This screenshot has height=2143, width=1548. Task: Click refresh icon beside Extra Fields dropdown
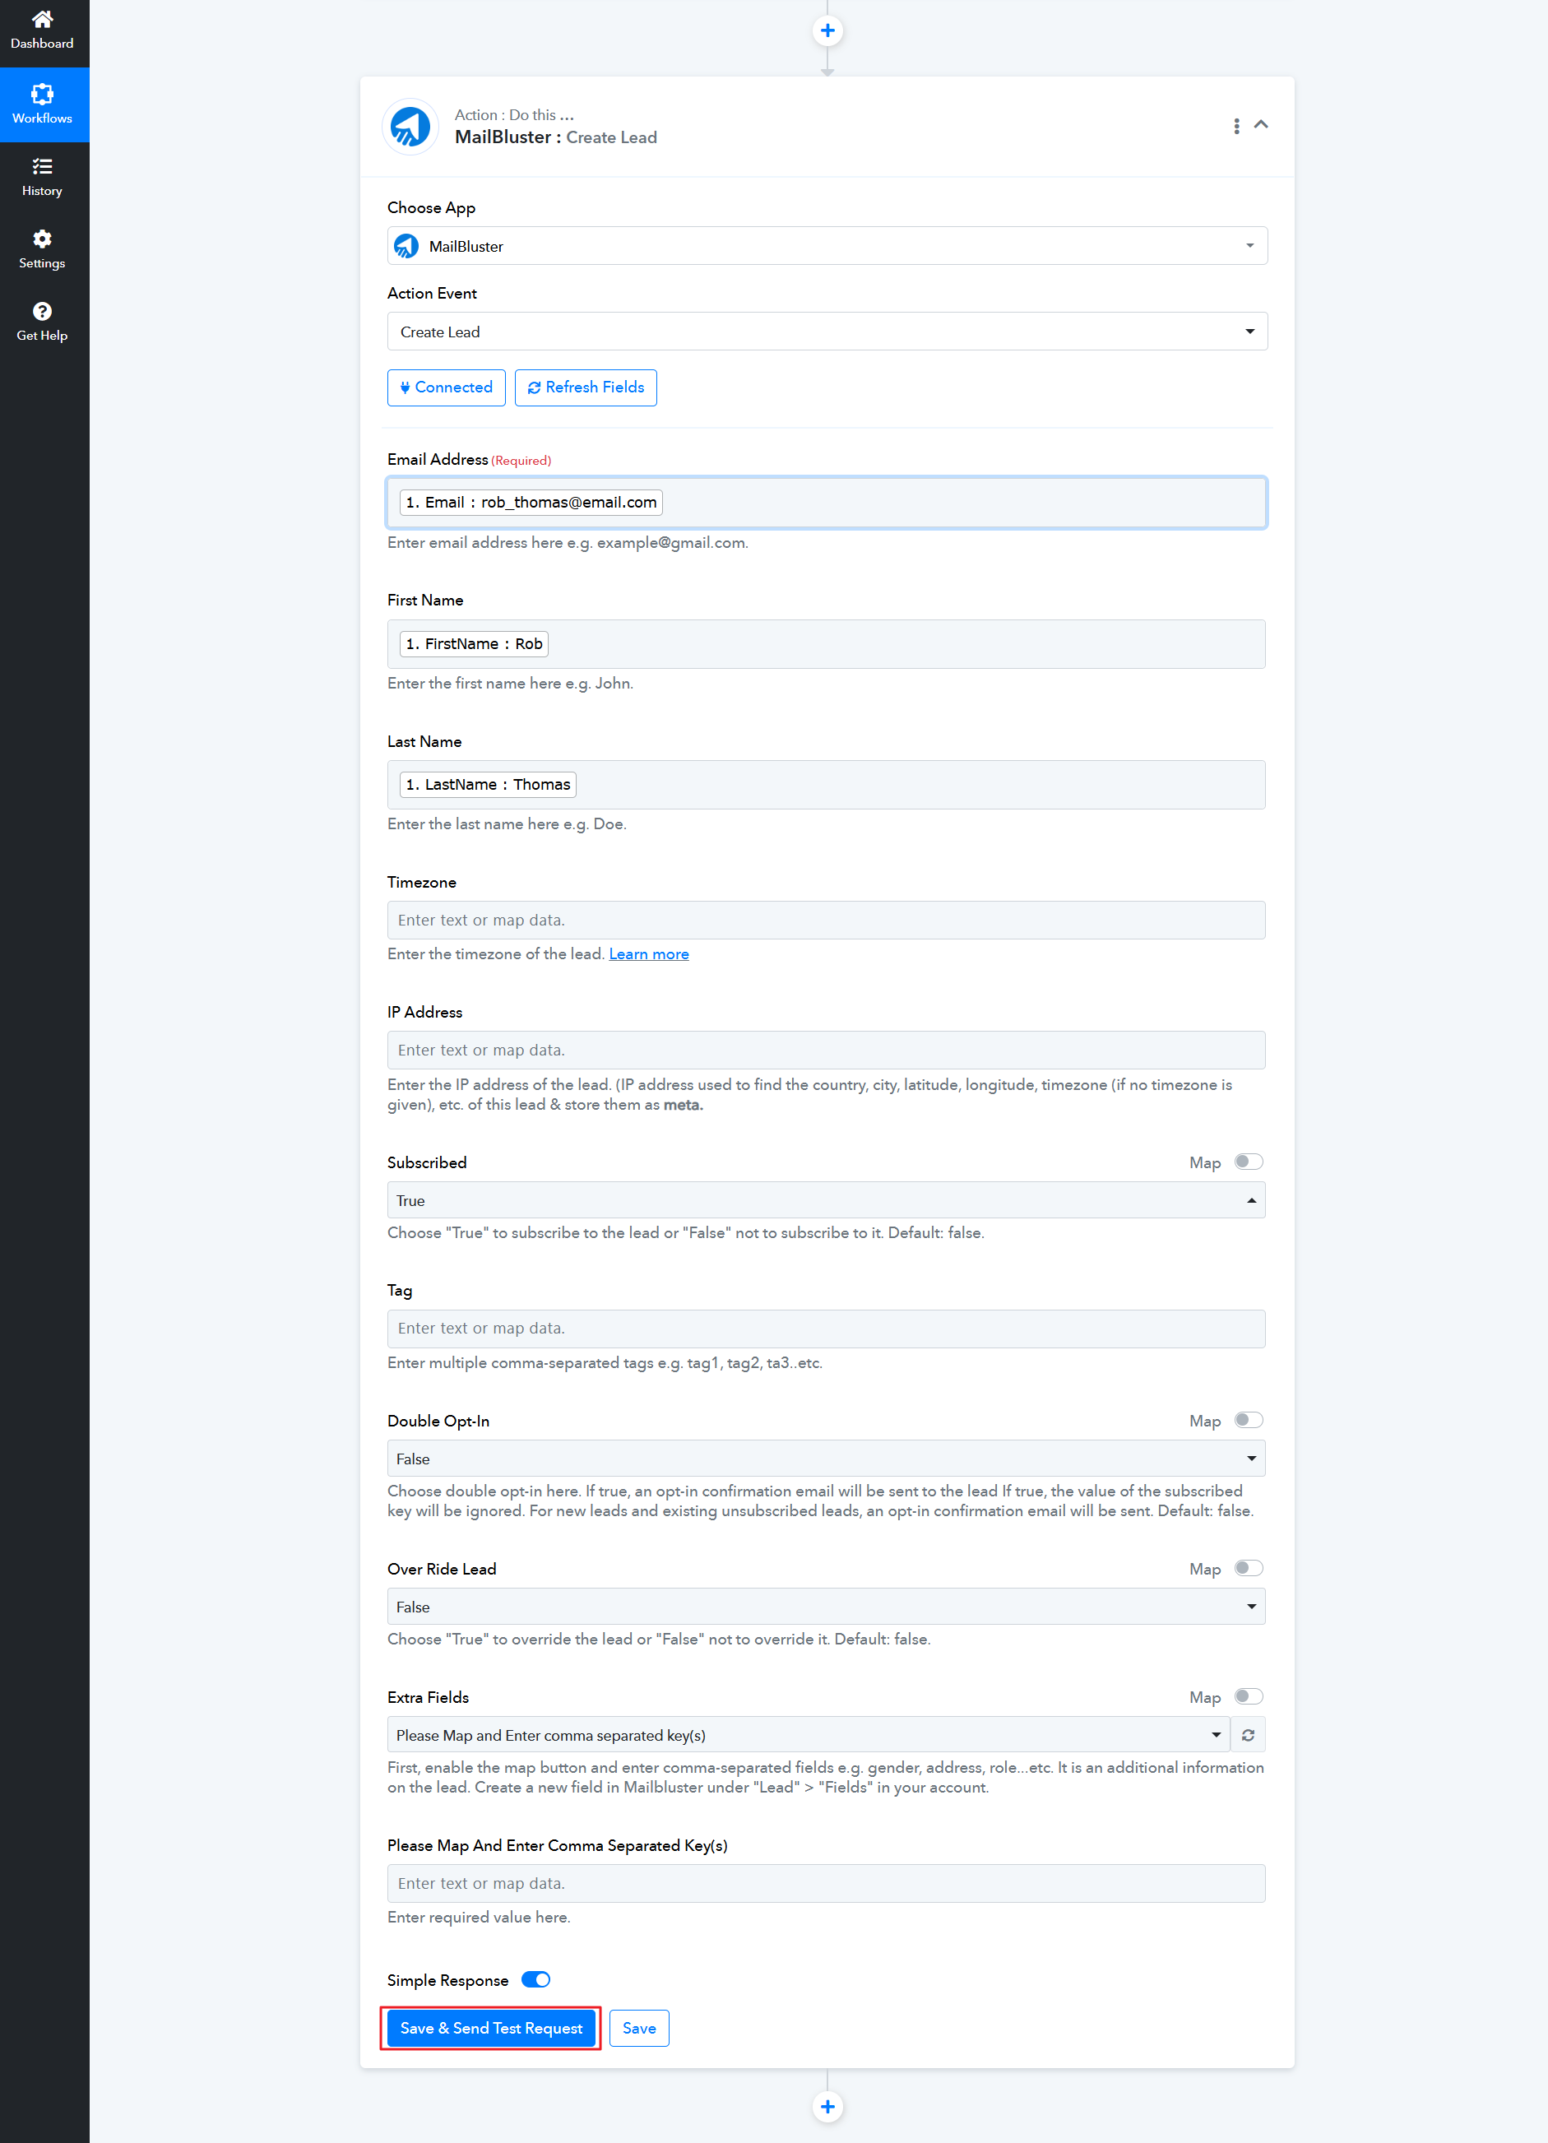1248,1735
